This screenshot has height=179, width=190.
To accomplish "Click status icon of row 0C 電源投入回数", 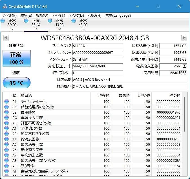I will point(6,118).
